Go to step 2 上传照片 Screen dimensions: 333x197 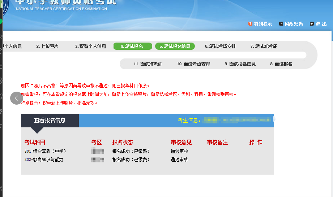click(x=47, y=47)
